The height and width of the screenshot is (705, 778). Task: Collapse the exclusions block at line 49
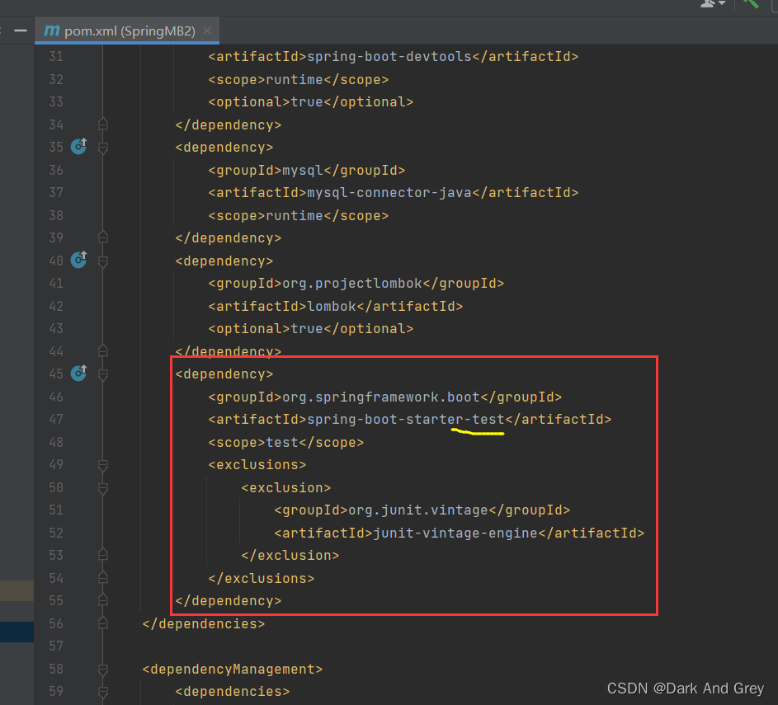pos(103,465)
